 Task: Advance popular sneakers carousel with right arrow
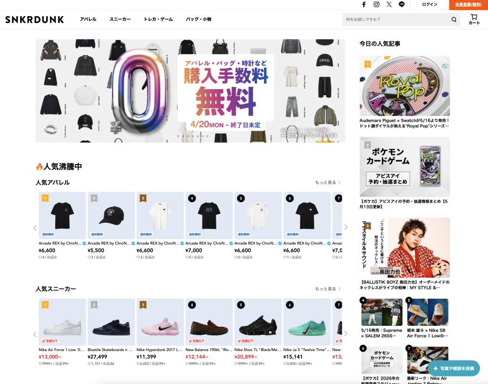pos(346,333)
